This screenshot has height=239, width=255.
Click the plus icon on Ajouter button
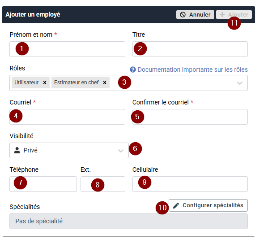pyautogui.click(x=222, y=15)
